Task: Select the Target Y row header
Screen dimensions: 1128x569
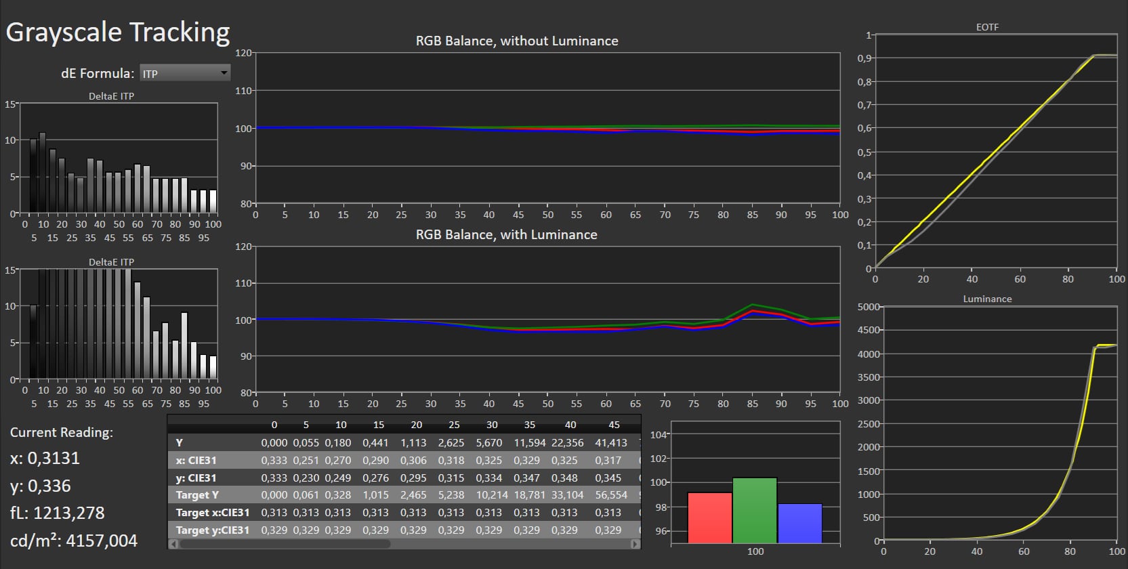Action: (196, 495)
